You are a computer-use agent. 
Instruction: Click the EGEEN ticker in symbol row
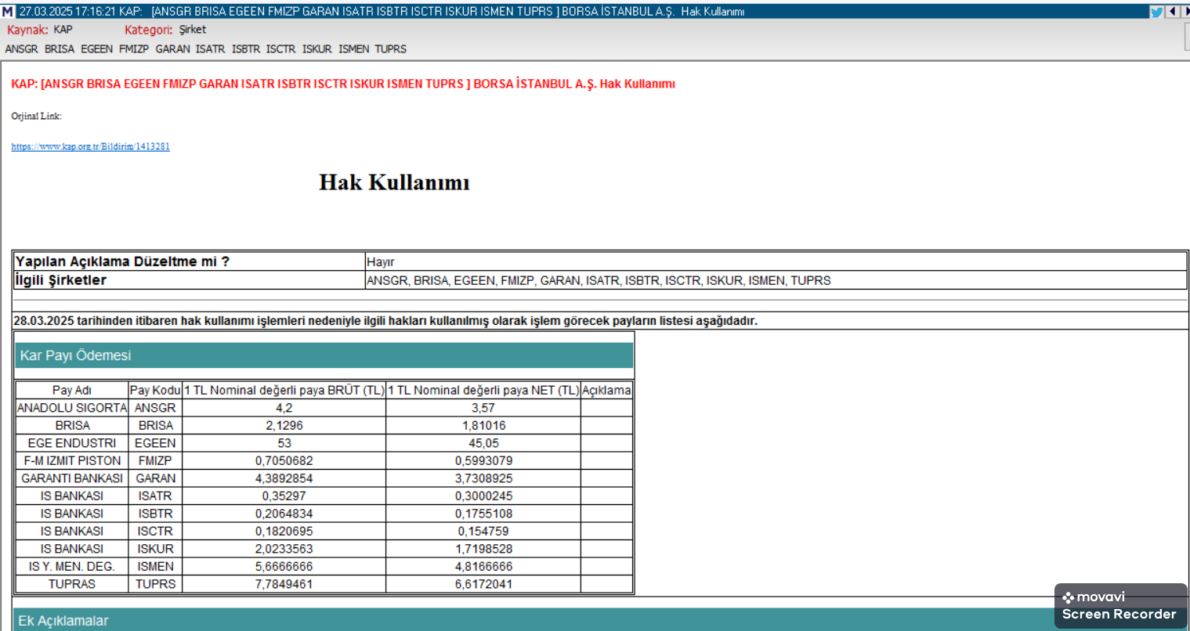96,49
